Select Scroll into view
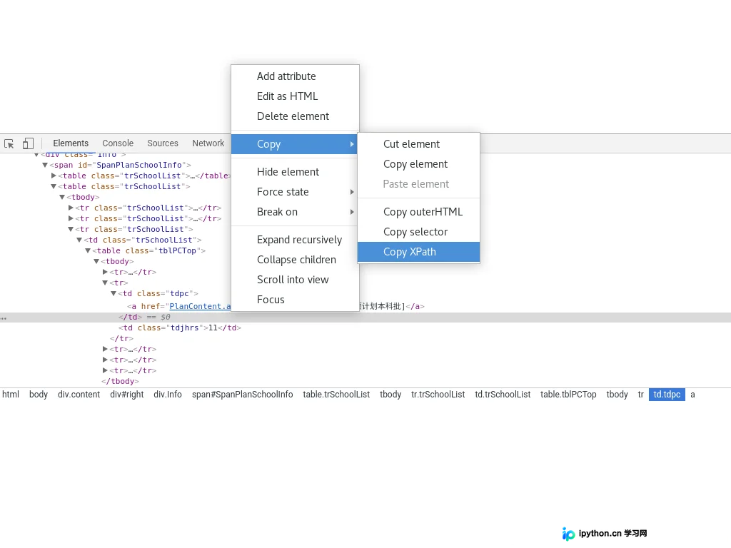 click(295, 280)
